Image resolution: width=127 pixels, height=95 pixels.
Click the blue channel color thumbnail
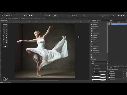tap(109, 75)
